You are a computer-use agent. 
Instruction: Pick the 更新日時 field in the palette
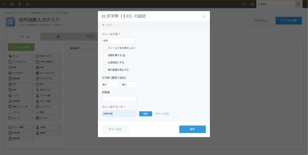21,138
